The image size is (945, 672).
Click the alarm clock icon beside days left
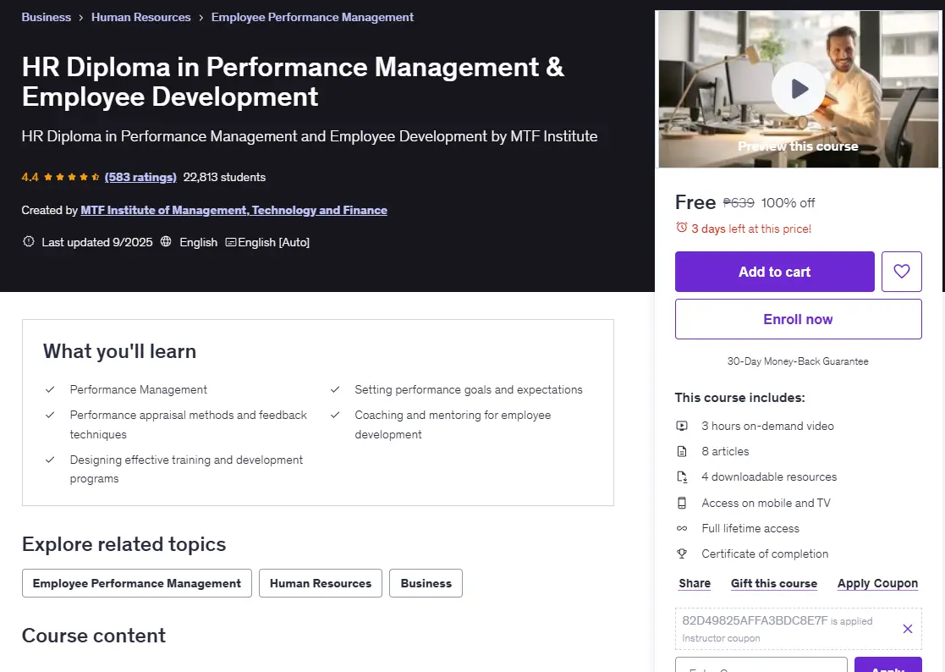tap(682, 228)
